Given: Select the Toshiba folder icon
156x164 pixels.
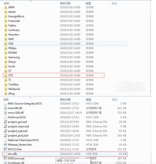Looking at the screenshot, I should pos(6,84).
